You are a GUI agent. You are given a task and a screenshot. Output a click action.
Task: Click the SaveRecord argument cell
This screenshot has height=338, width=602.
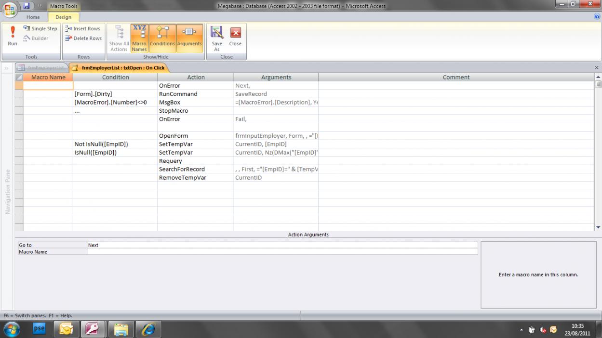pyautogui.click(x=276, y=94)
